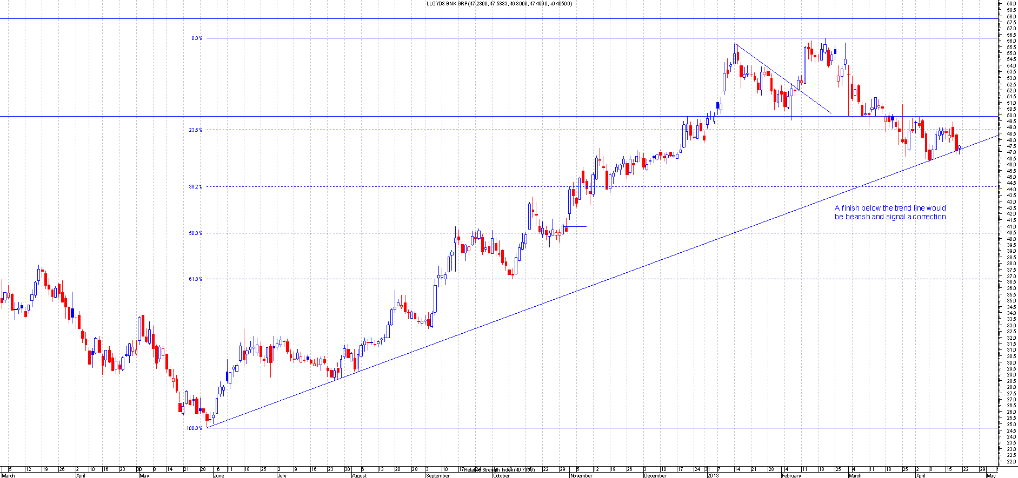This screenshot has width=1018, height=478.
Task: Click the August label on time axis
Action: pyautogui.click(x=359, y=476)
